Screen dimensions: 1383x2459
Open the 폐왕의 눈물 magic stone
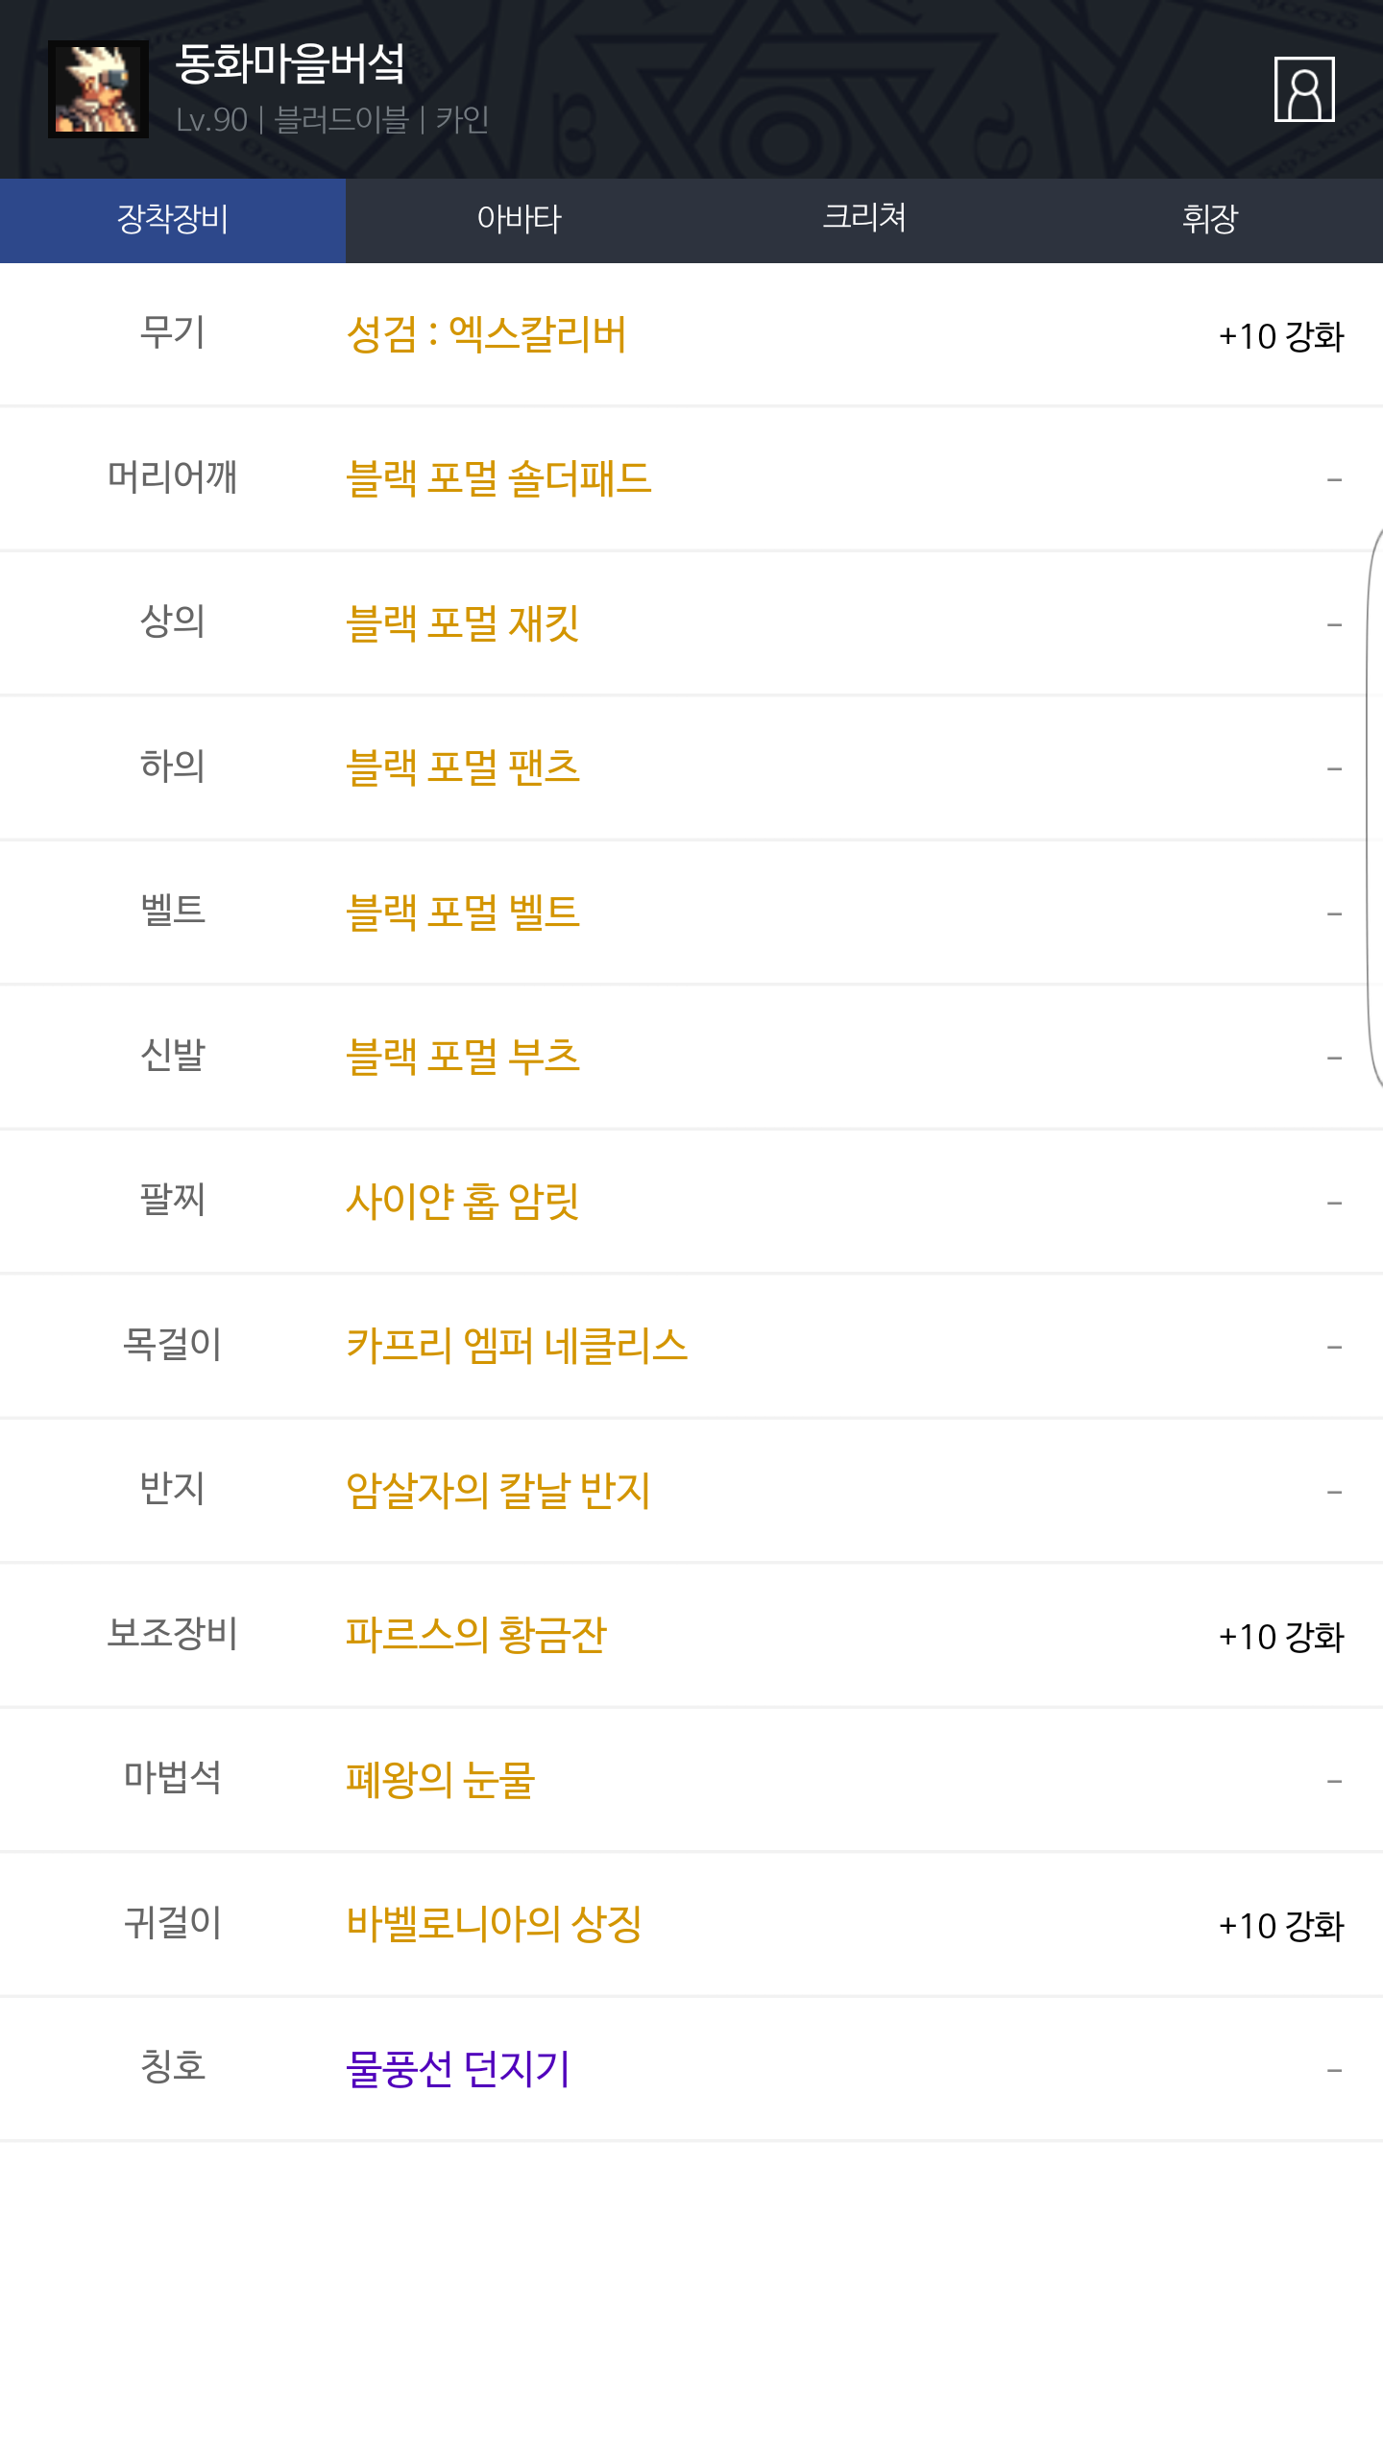(440, 1780)
